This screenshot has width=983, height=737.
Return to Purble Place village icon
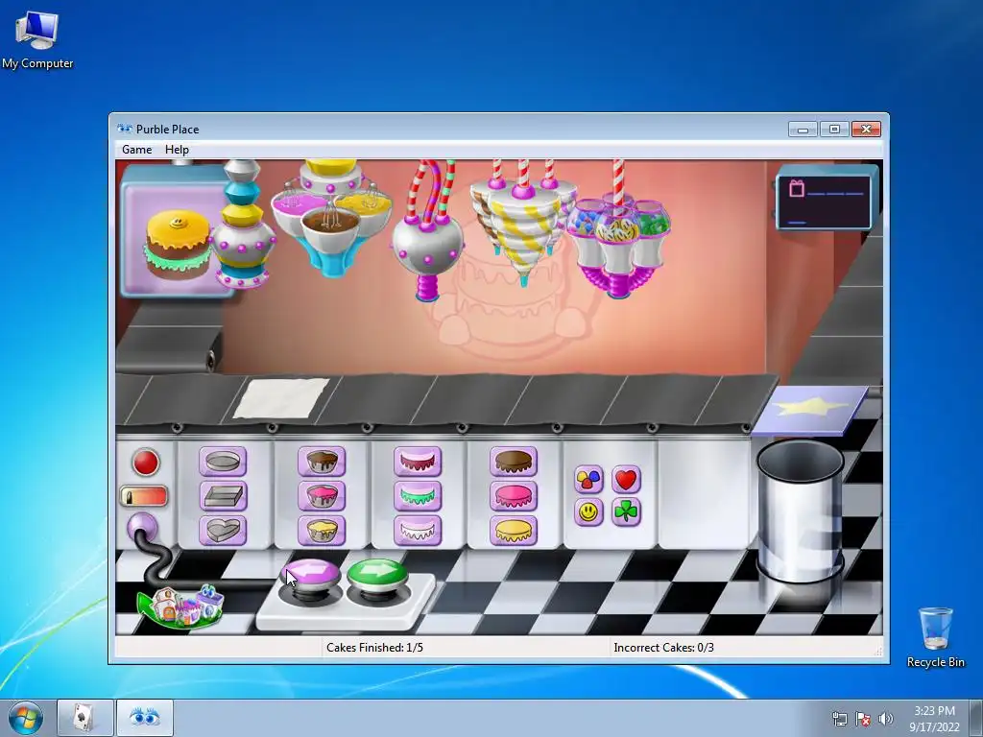[x=180, y=606]
